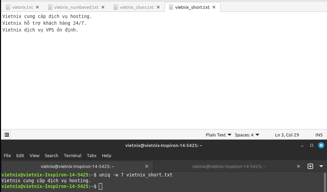The height and width of the screenshot is (192, 327).
Task: Close the second inactive terminal tab
Action: click(x=298, y=166)
